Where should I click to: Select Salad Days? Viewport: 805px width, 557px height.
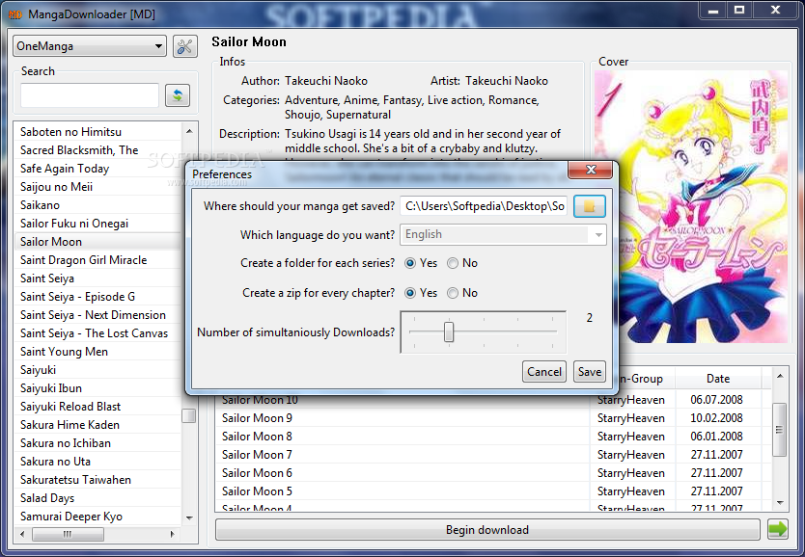click(97, 498)
